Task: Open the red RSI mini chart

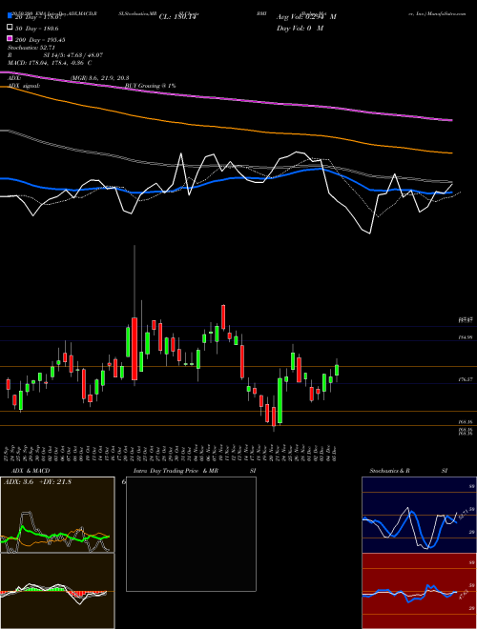Action: click(x=419, y=591)
